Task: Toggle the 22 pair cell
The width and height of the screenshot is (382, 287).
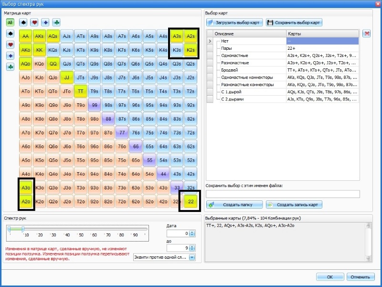Action: tap(191, 201)
